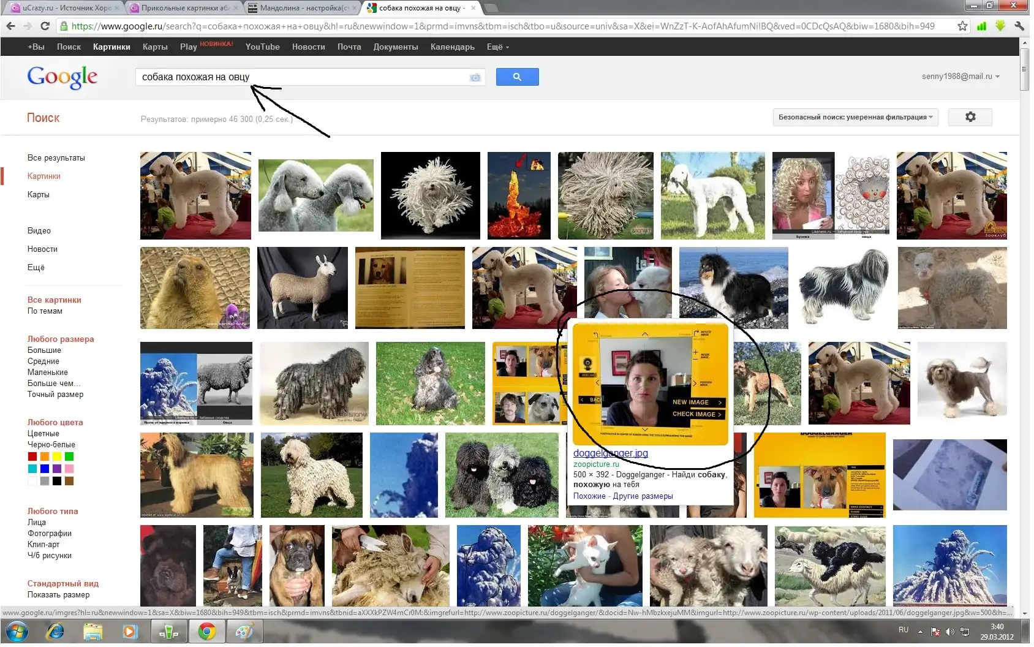Click the search query input field

coord(300,77)
